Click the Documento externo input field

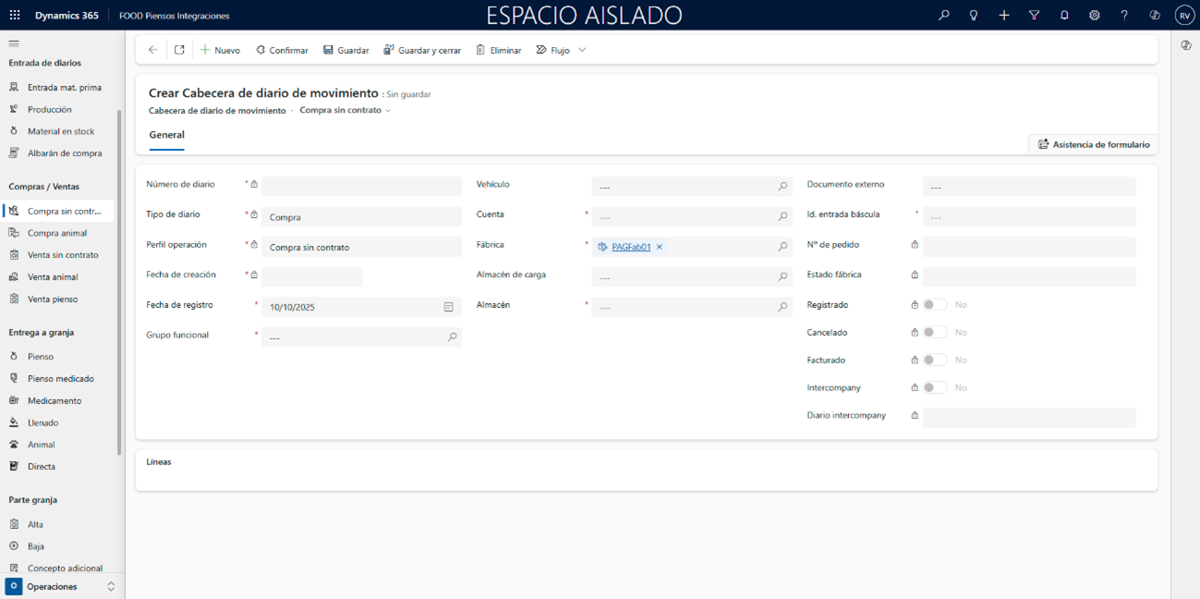[1028, 187]
